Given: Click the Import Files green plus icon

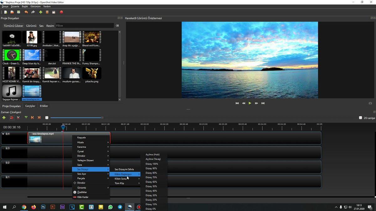Looking at the screenshot, I should tap(41, 12).
